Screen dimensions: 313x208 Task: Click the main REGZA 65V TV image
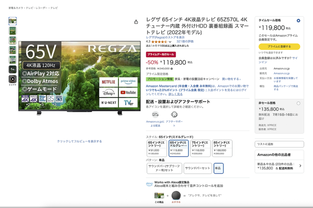(79, 77)
